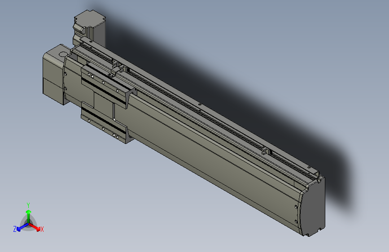Select the long side cover of the actuator body
Viewport: 389px width, 252px height.
click(x=214, y=159)
